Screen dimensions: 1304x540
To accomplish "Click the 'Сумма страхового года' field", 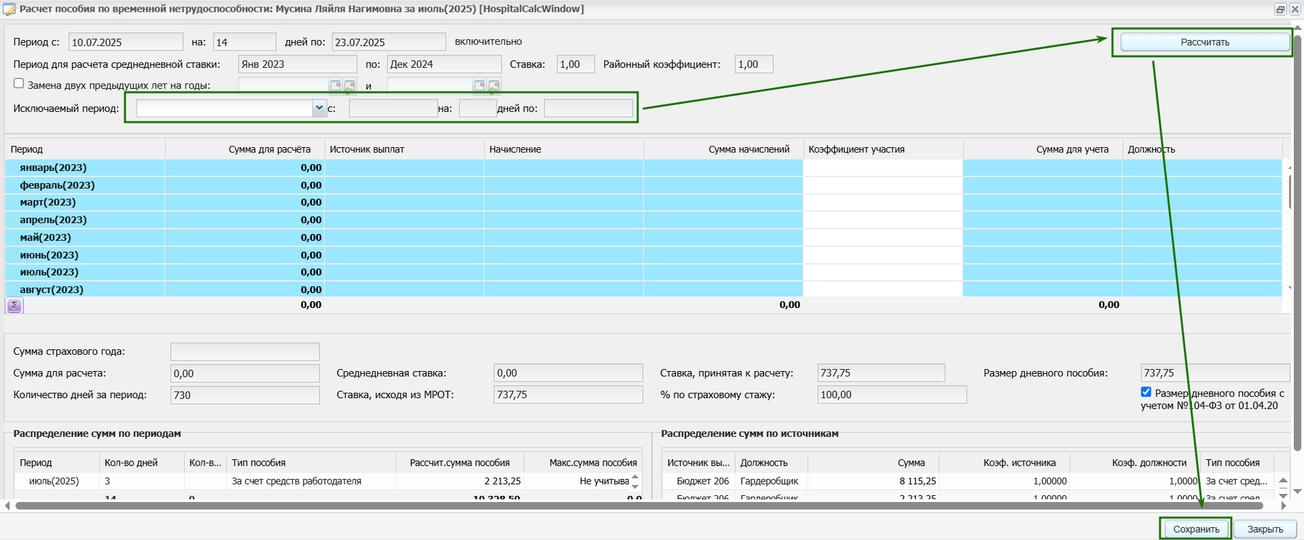I will [245, 351].
